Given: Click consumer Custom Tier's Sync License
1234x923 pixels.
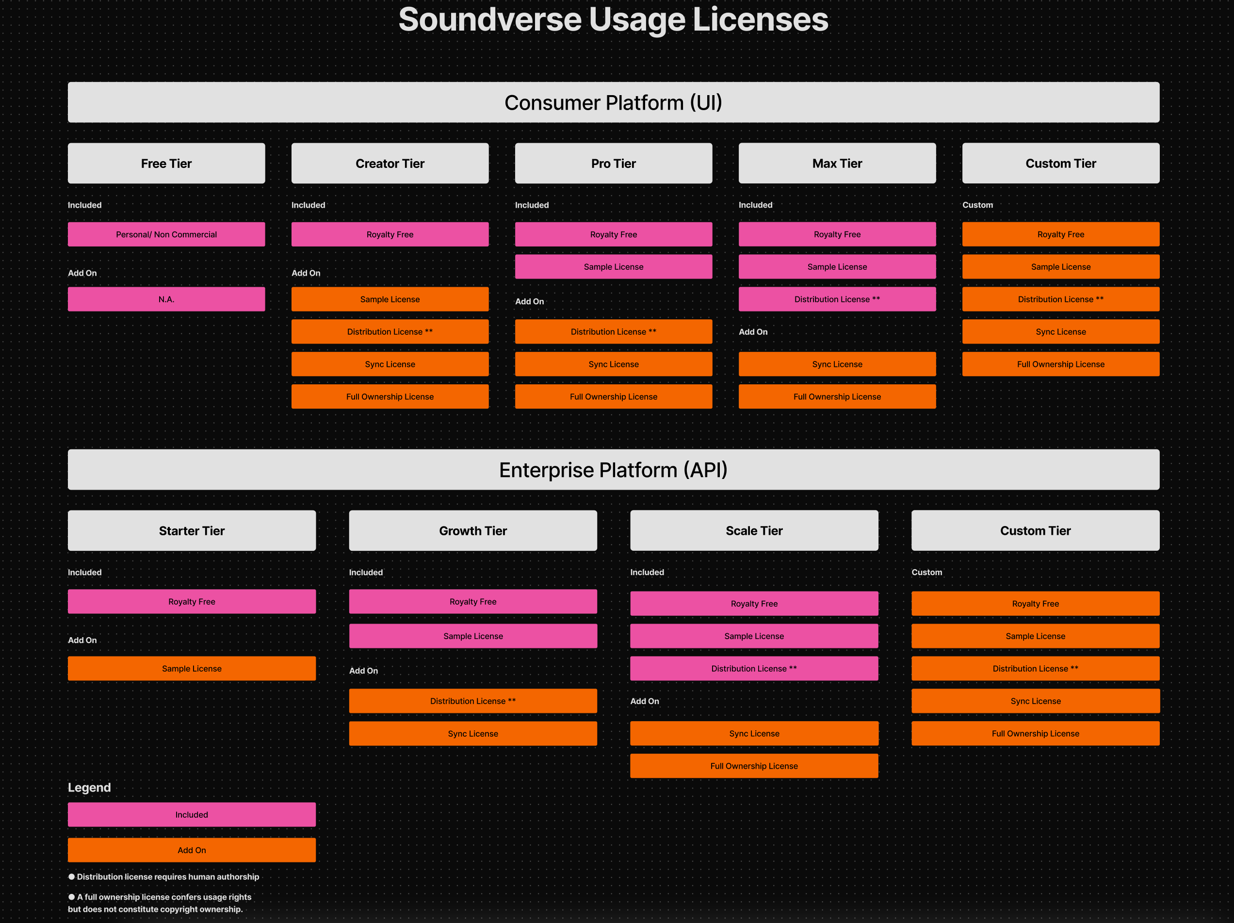Looking at the screenshot, I should 1060,331.
